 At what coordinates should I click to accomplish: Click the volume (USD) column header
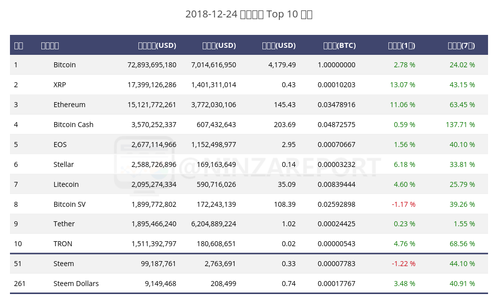(219, 45)
